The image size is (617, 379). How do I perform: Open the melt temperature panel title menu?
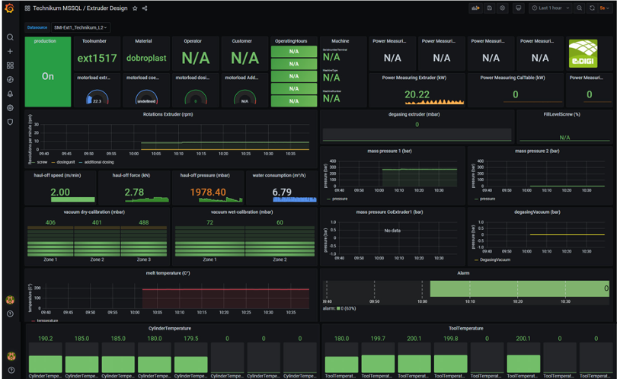(168, 272)
